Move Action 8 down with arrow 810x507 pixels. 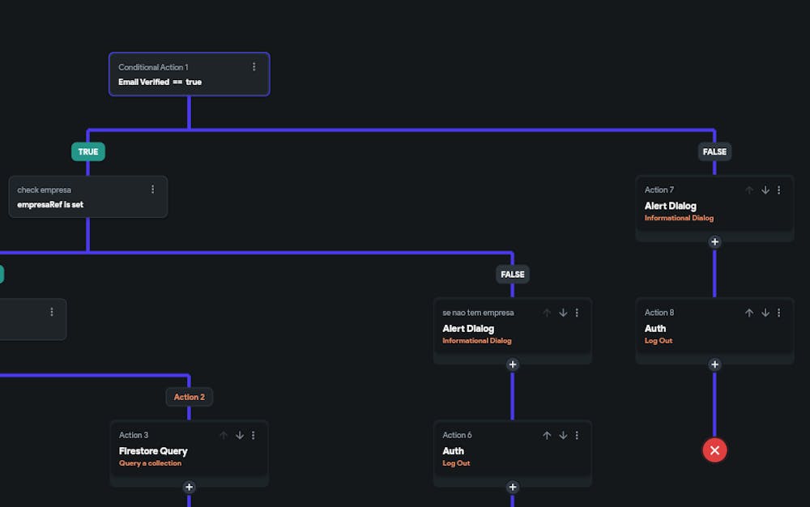tap(765, 313)
